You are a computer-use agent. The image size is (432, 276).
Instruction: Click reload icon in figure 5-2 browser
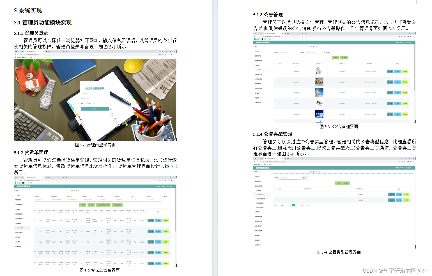(x=21, y=180)
